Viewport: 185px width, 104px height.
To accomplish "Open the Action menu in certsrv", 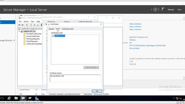I will click(x=26, y=21).
